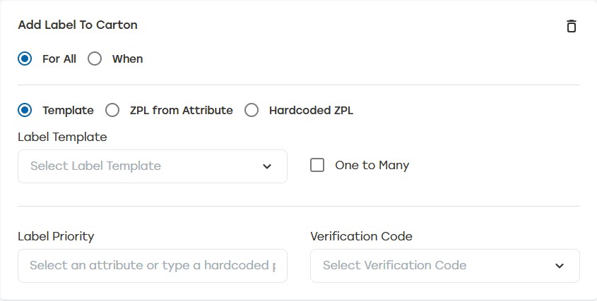Click the Label Priority field caption
The height and width of the screenshot is (301, 597).
pos(56,236)
